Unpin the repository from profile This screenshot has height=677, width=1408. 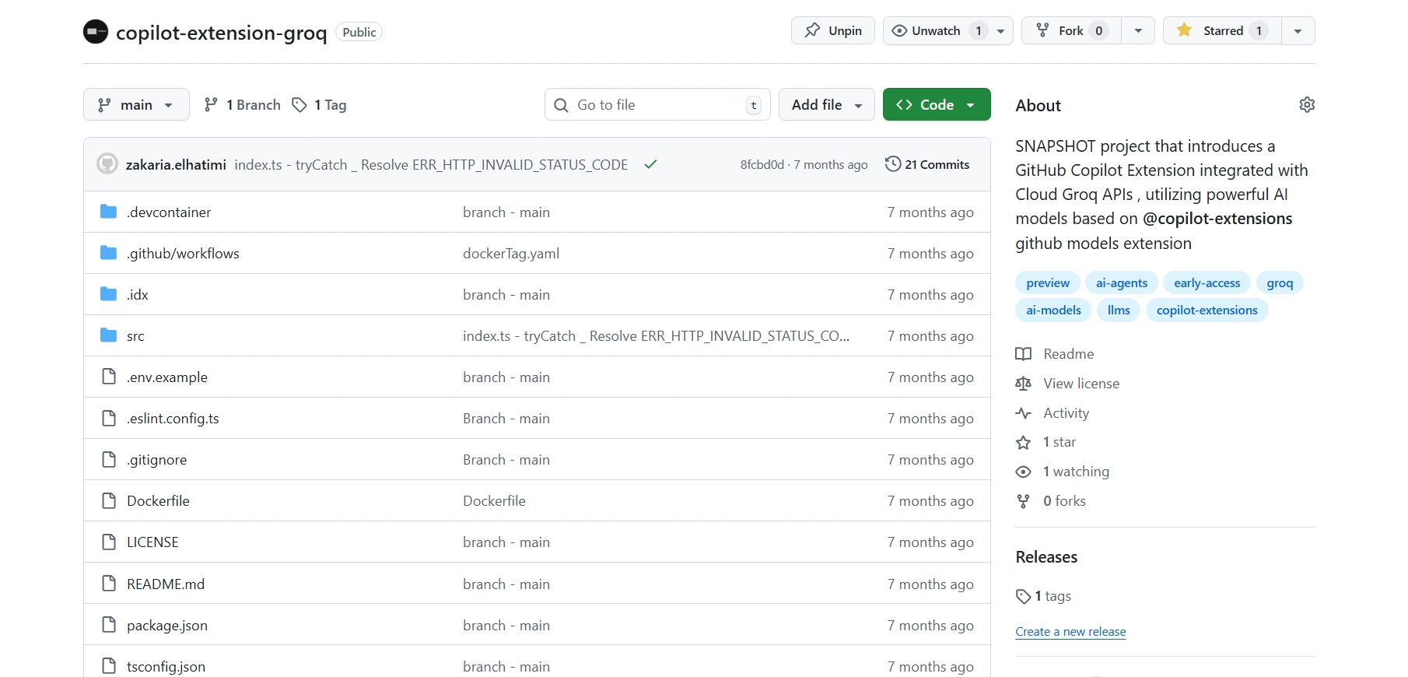[833, 30]
